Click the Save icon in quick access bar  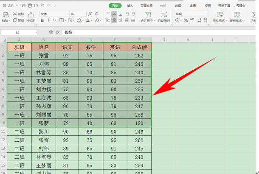pyautogui.click(x=24, y=6)
